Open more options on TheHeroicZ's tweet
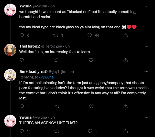Viewport: 155px width, 137px height. click(x=146, y=46)
